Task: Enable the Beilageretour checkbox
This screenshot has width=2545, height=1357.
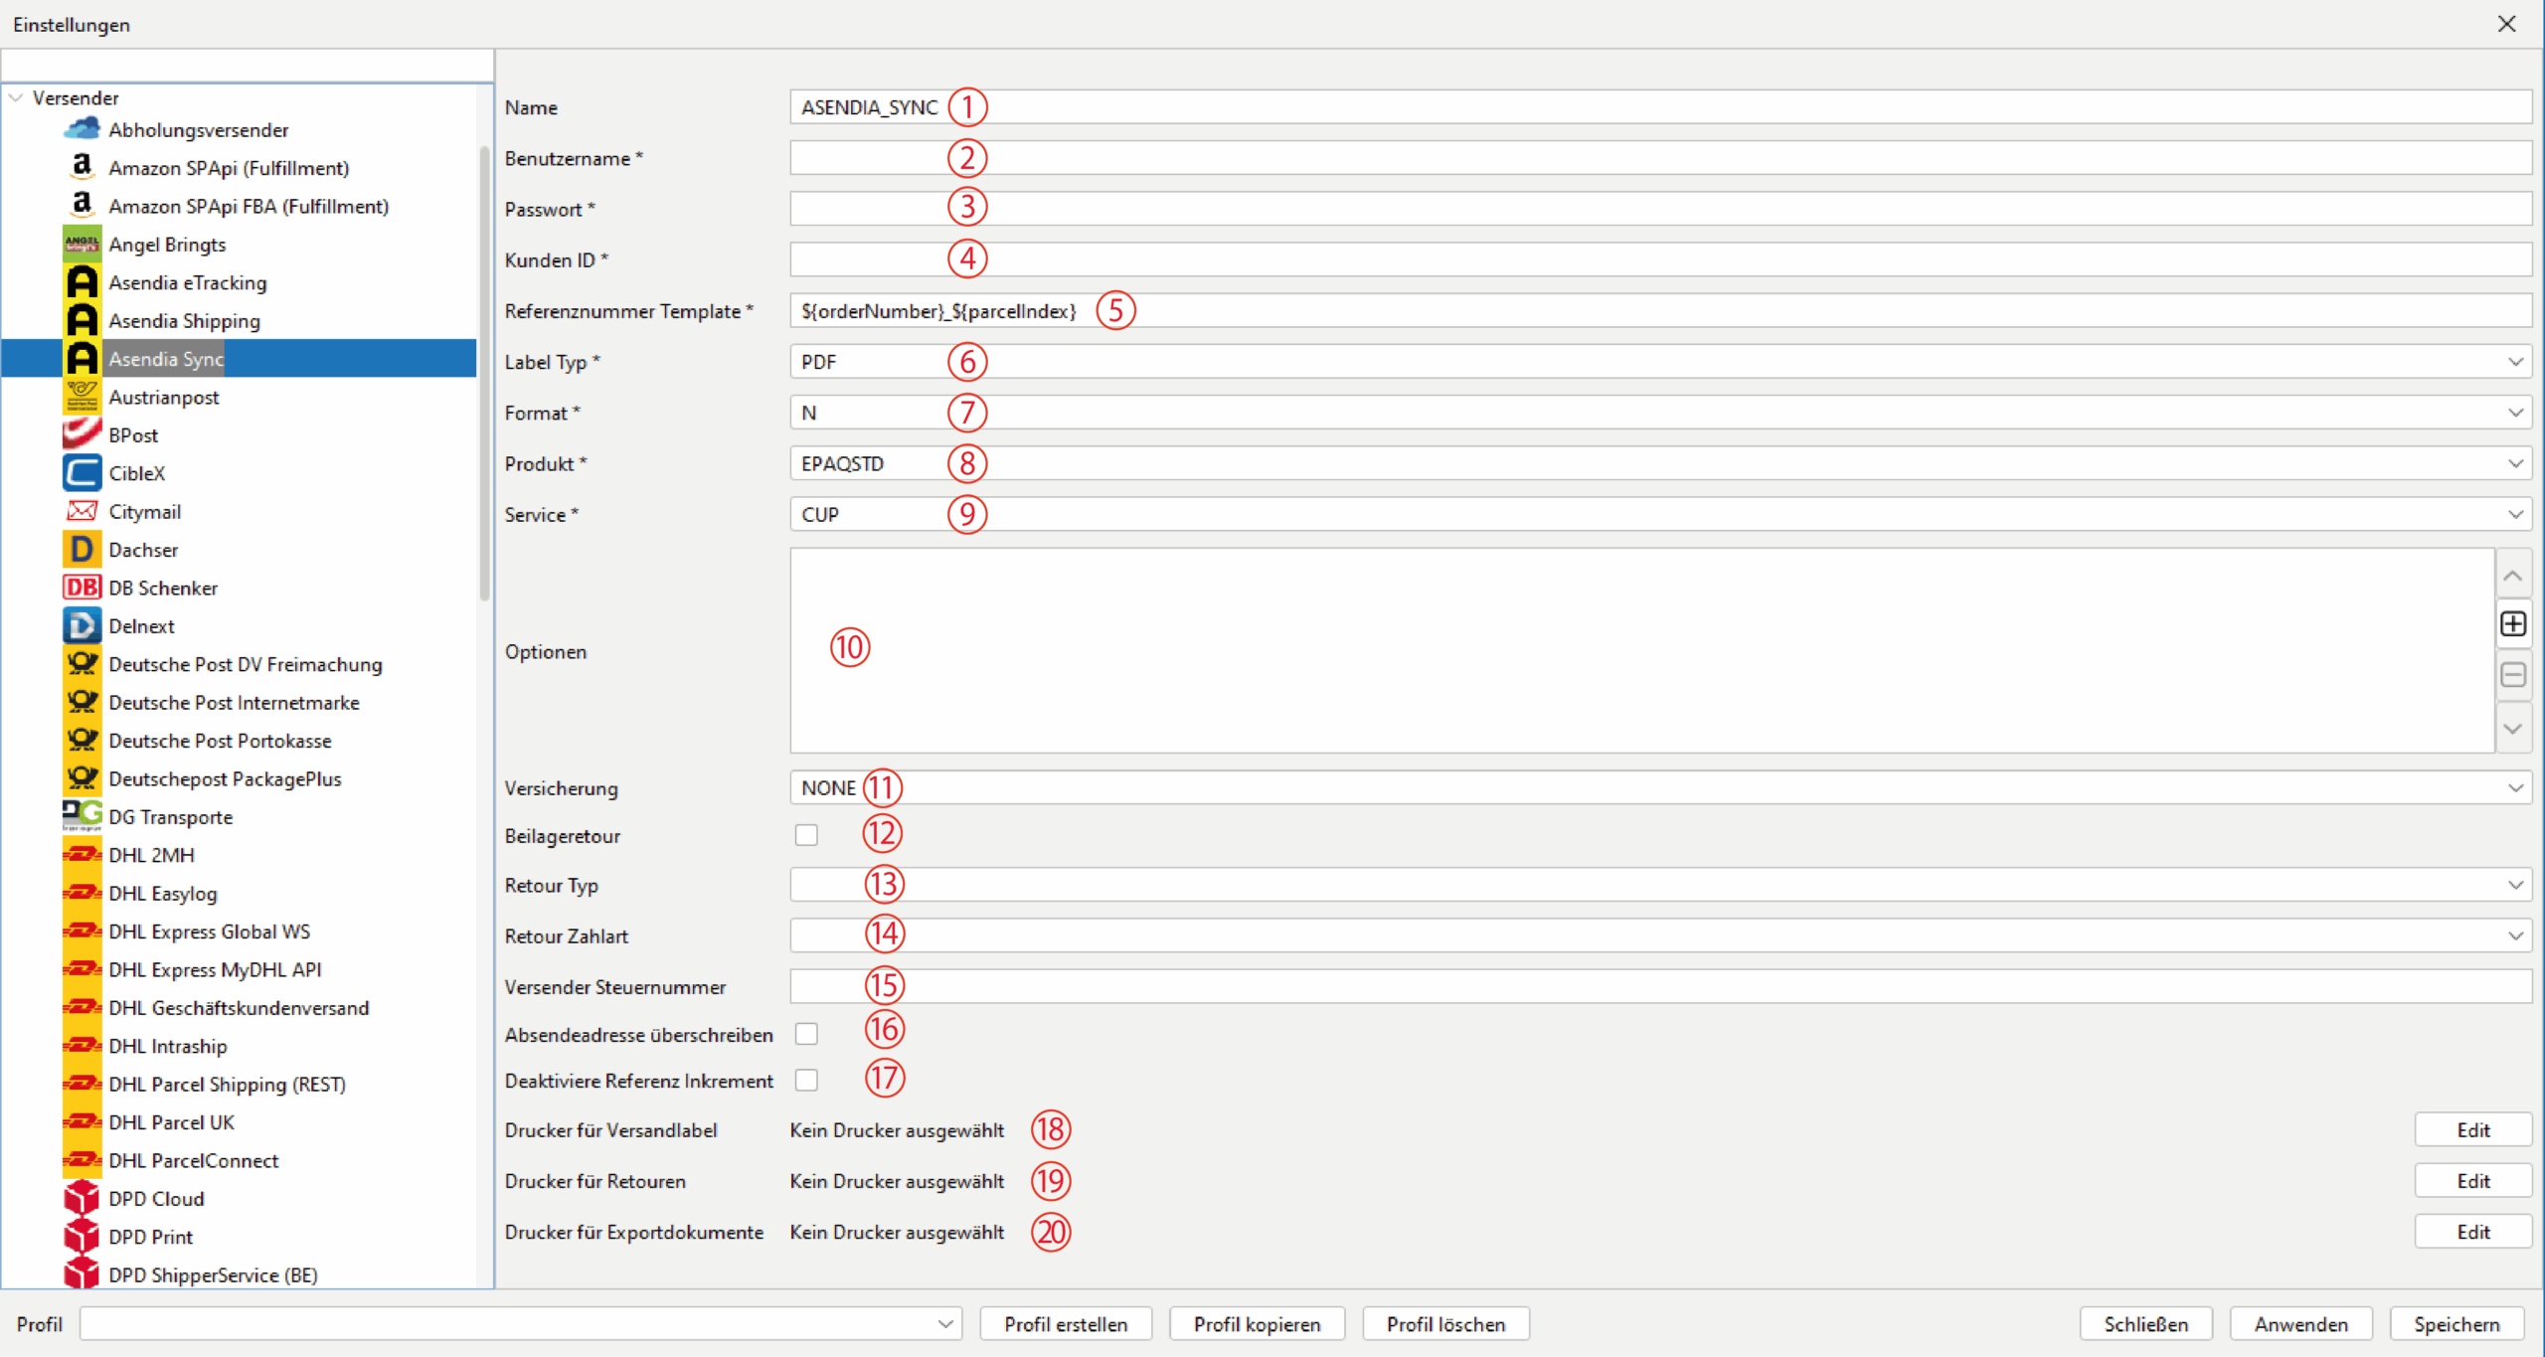Action: click(x=806, y=835)
